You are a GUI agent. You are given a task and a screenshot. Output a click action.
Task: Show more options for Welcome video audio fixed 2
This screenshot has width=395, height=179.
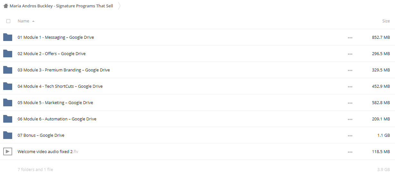350,152
